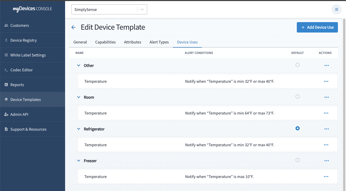Click the back arrow beside Edit Device Template
346x191 pixels.
73,27
